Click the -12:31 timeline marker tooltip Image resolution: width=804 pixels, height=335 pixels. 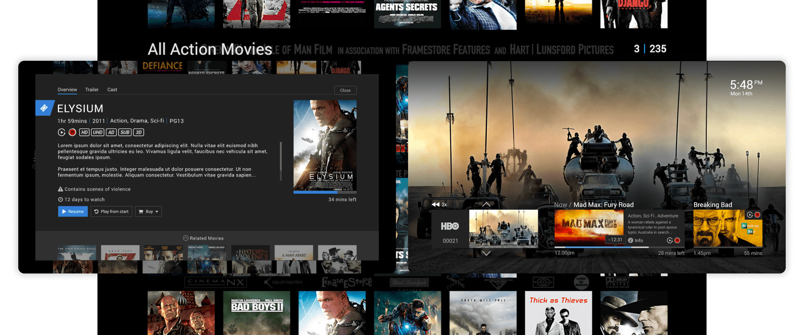tap(615, 240)
